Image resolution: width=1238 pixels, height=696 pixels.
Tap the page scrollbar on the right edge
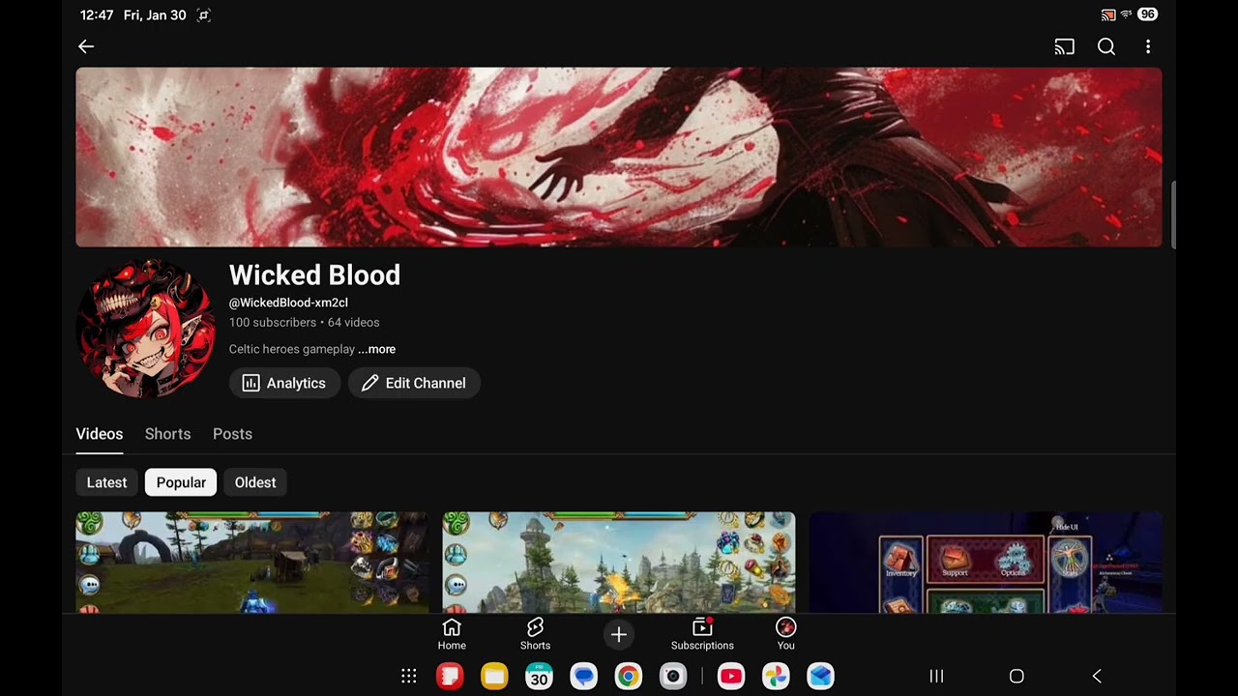(x=1172, y=215)
